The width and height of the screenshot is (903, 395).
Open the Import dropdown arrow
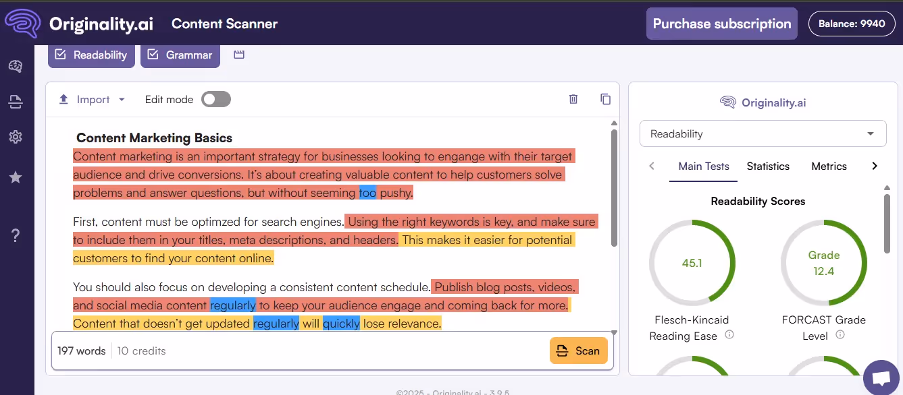[x=122, y=99]
